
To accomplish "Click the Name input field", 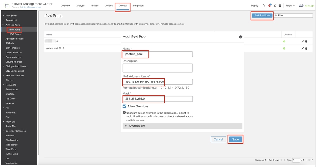I will [x=158, y=54].
